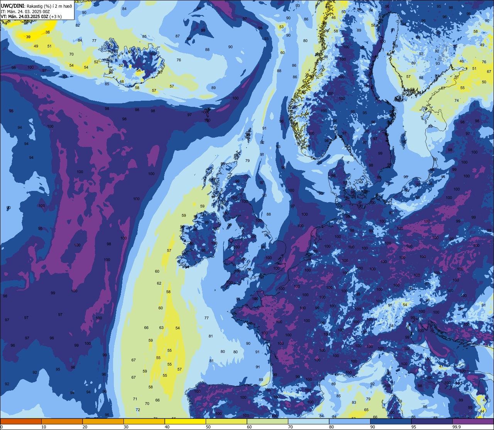This screenshot has height=430, width=494.
Task: Click the humidity value 63 on the map
Action: (161, 328)
